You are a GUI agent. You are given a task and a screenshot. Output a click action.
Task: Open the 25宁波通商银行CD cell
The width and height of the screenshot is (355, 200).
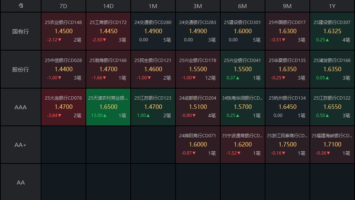242,145
